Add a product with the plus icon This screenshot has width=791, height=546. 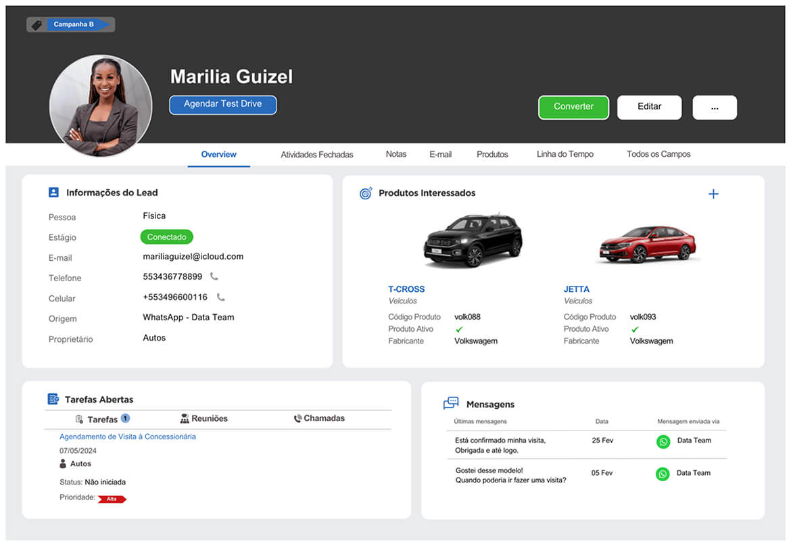pyautogui.click(x=713, y=194)
